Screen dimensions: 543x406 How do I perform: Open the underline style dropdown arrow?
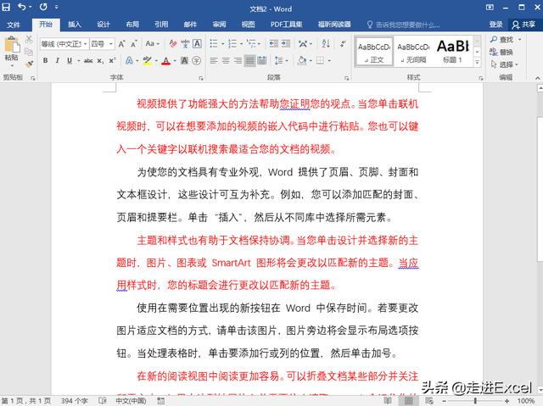click(79, 61)
